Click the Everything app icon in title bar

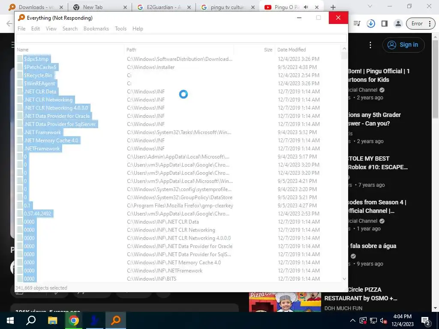tap(21, 18)
